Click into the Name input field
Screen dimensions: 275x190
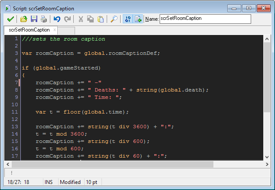click(x=205, y=19)
